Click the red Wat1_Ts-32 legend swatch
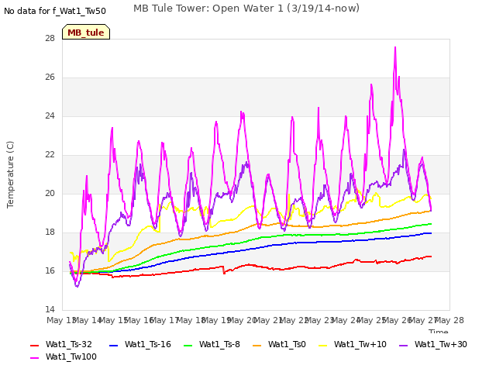Viewport: 496px width, 372px height. tap(34, 345)
